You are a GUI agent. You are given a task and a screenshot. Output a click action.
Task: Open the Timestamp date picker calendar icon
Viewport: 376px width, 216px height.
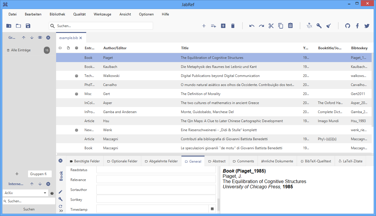click(x=212, y=209)
